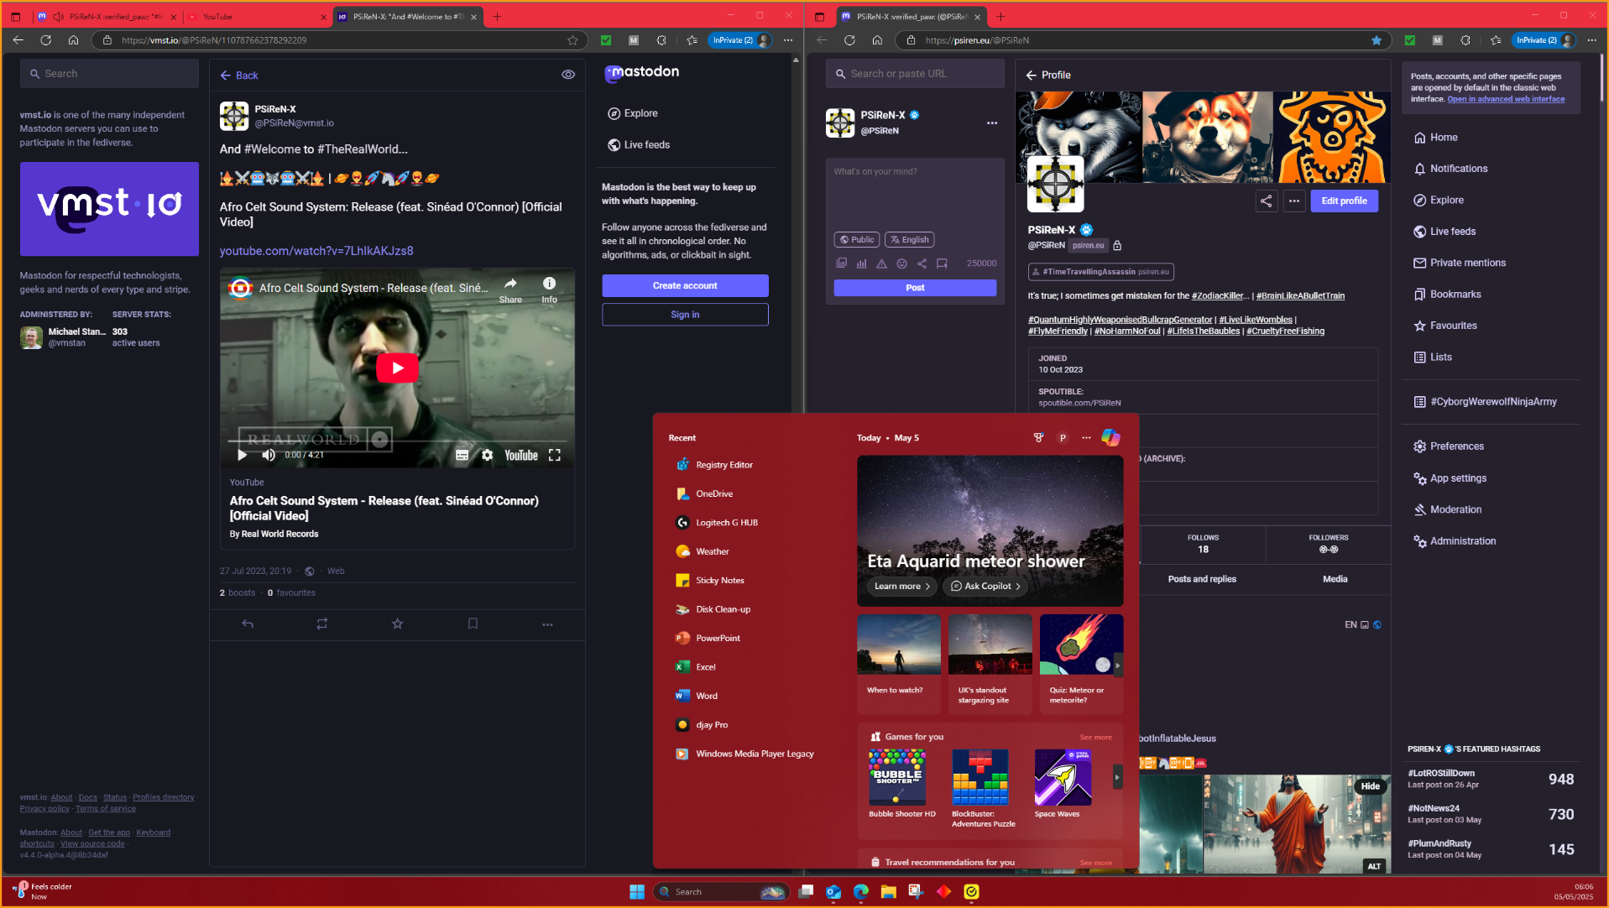Launch Outlook from the taskbar

click(x=833, y=891)
